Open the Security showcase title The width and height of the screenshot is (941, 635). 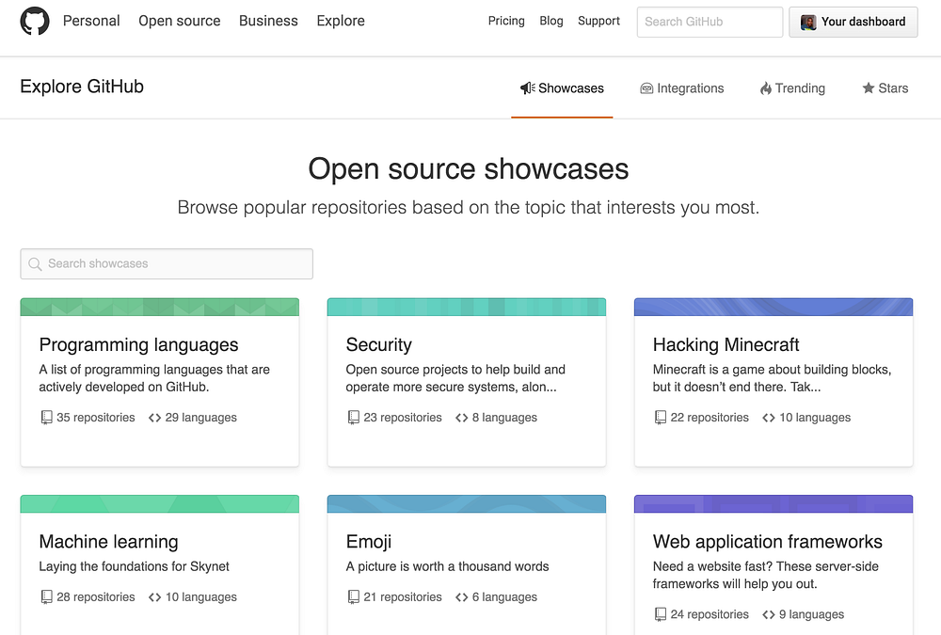tap(378, 345)
